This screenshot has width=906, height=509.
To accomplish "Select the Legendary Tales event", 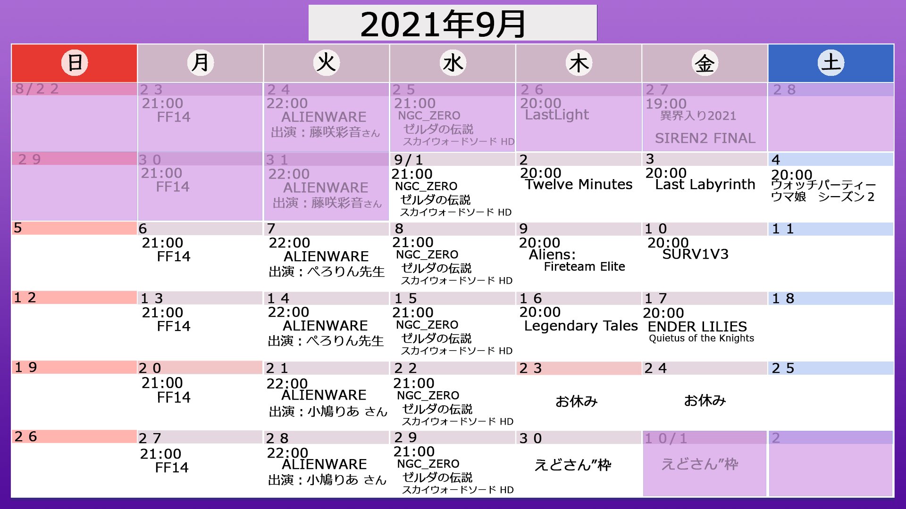I will click(x=580, y=326).
